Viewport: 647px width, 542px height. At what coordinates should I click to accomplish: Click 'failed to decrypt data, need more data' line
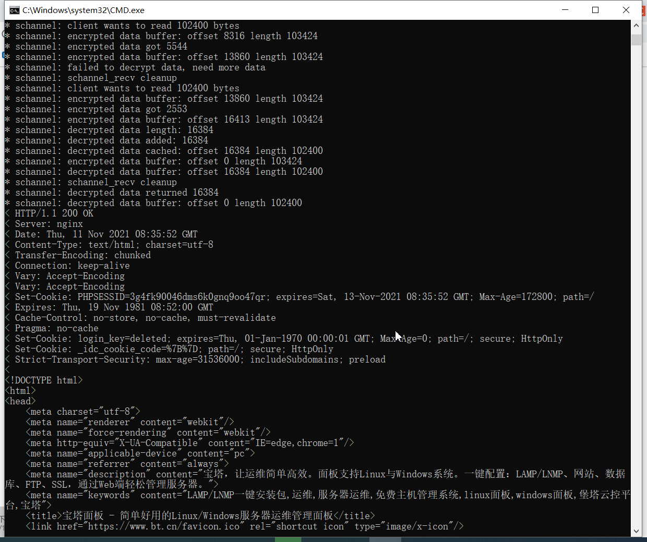(x=135, y=67)
